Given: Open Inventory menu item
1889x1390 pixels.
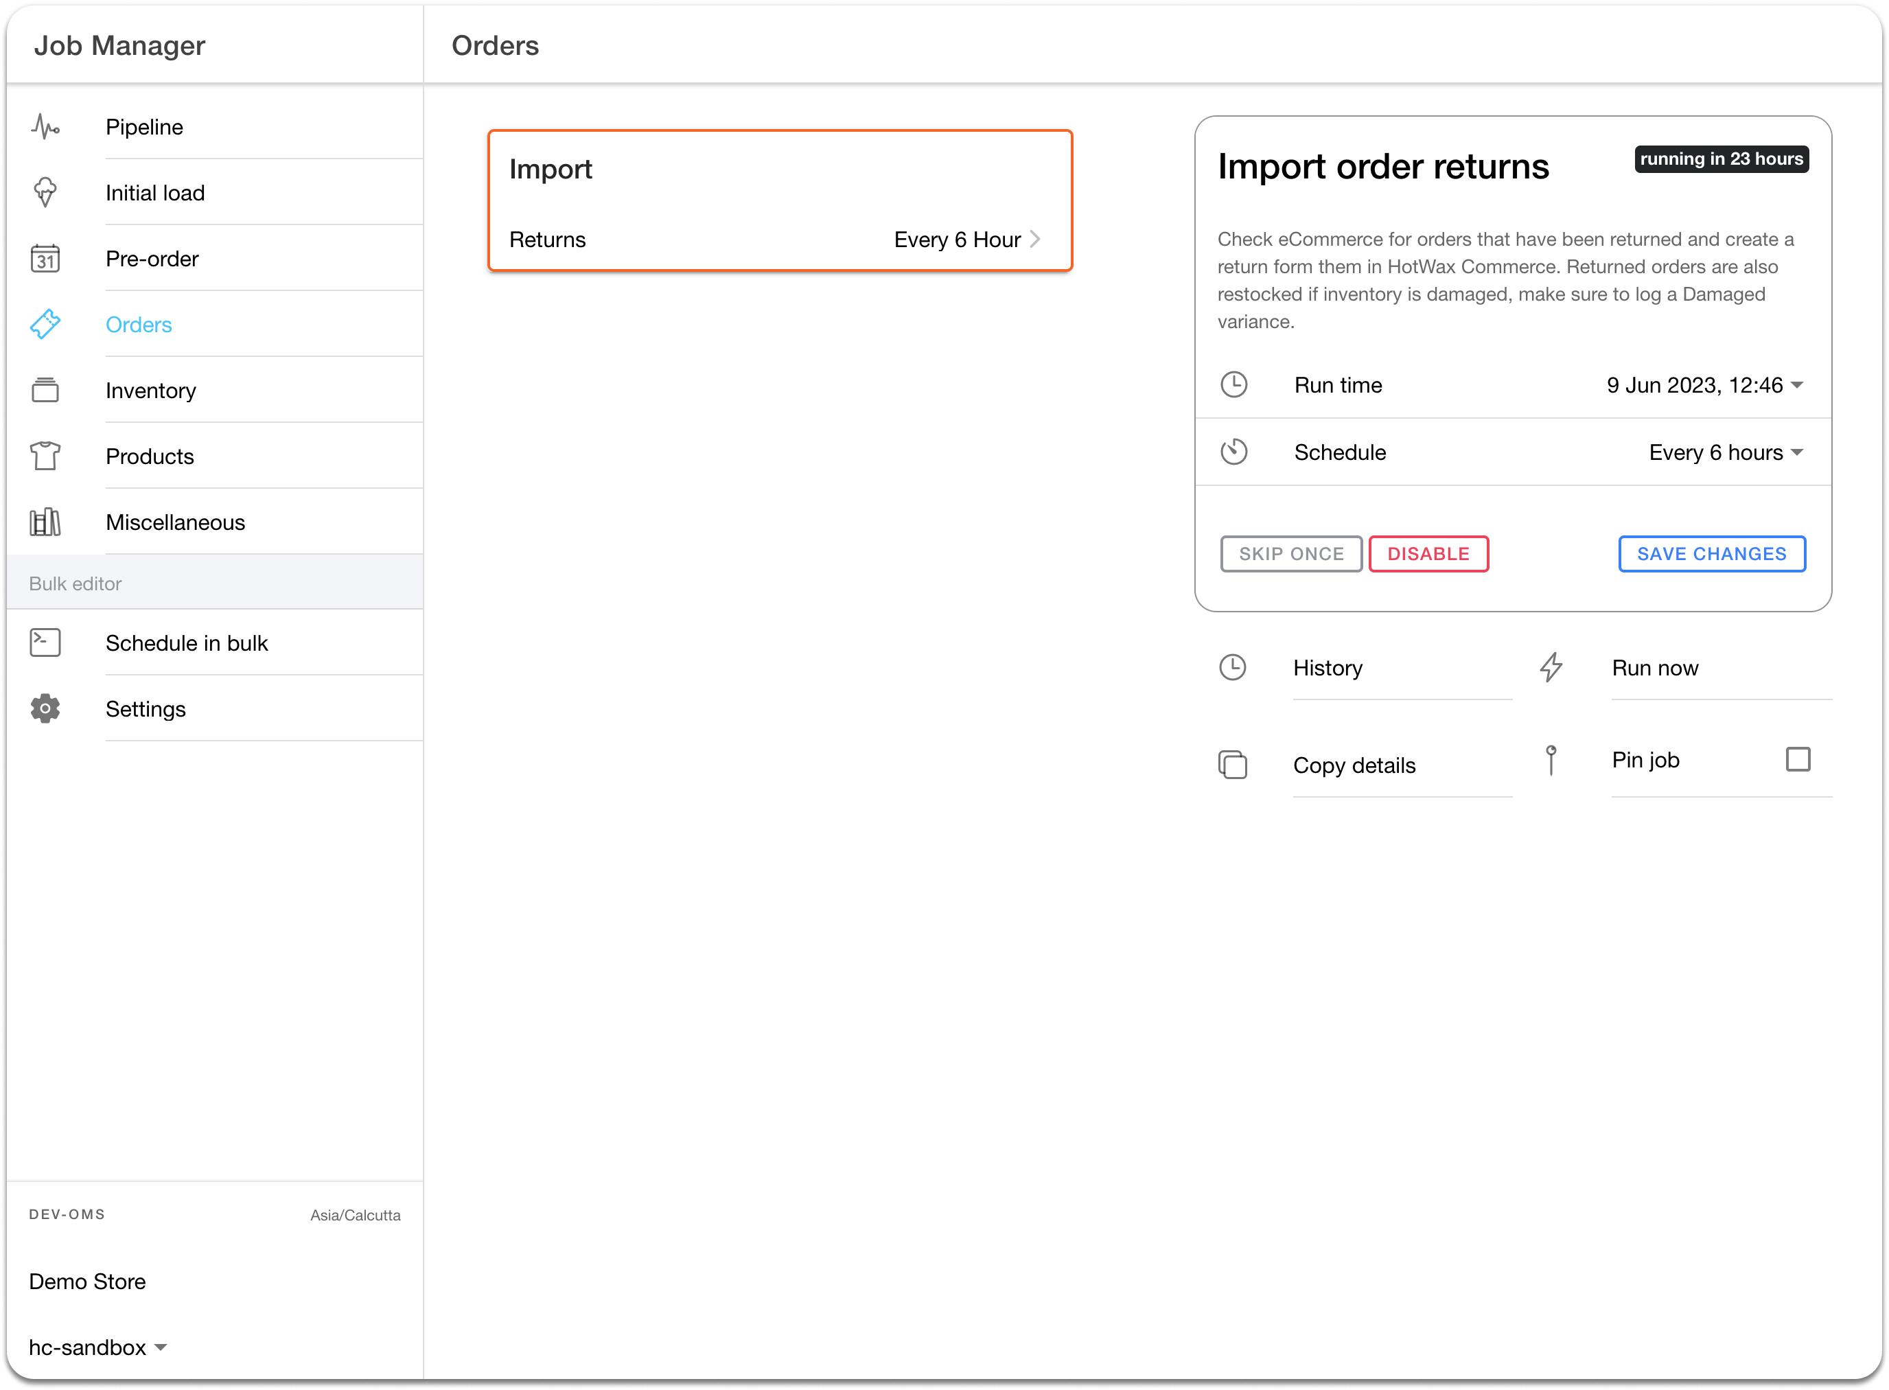Looking at the screenshot, I should [x=150, y=391].
